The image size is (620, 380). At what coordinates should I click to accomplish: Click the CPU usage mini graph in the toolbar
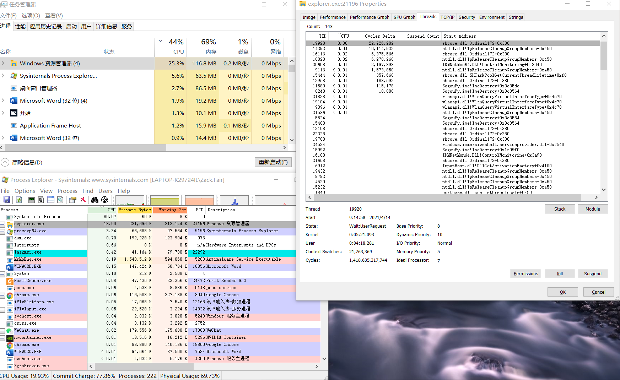[130, 200]
